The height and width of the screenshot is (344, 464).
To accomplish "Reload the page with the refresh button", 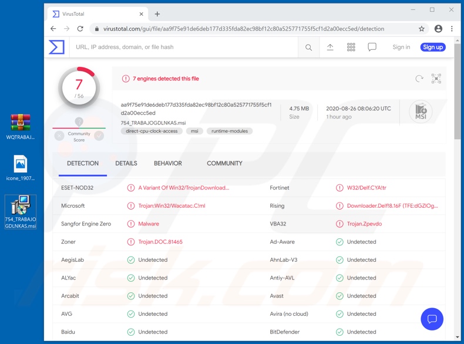I will pyautogui.click(x=80, y=29).
